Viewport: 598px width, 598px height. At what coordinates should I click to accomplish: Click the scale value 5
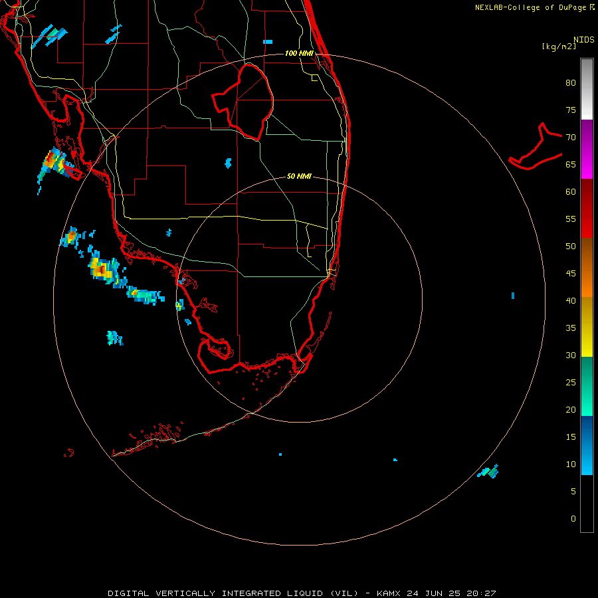[x=573, y=492]
